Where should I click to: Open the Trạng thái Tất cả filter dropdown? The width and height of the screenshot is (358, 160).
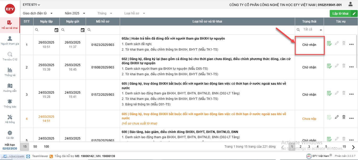point(310,30)
